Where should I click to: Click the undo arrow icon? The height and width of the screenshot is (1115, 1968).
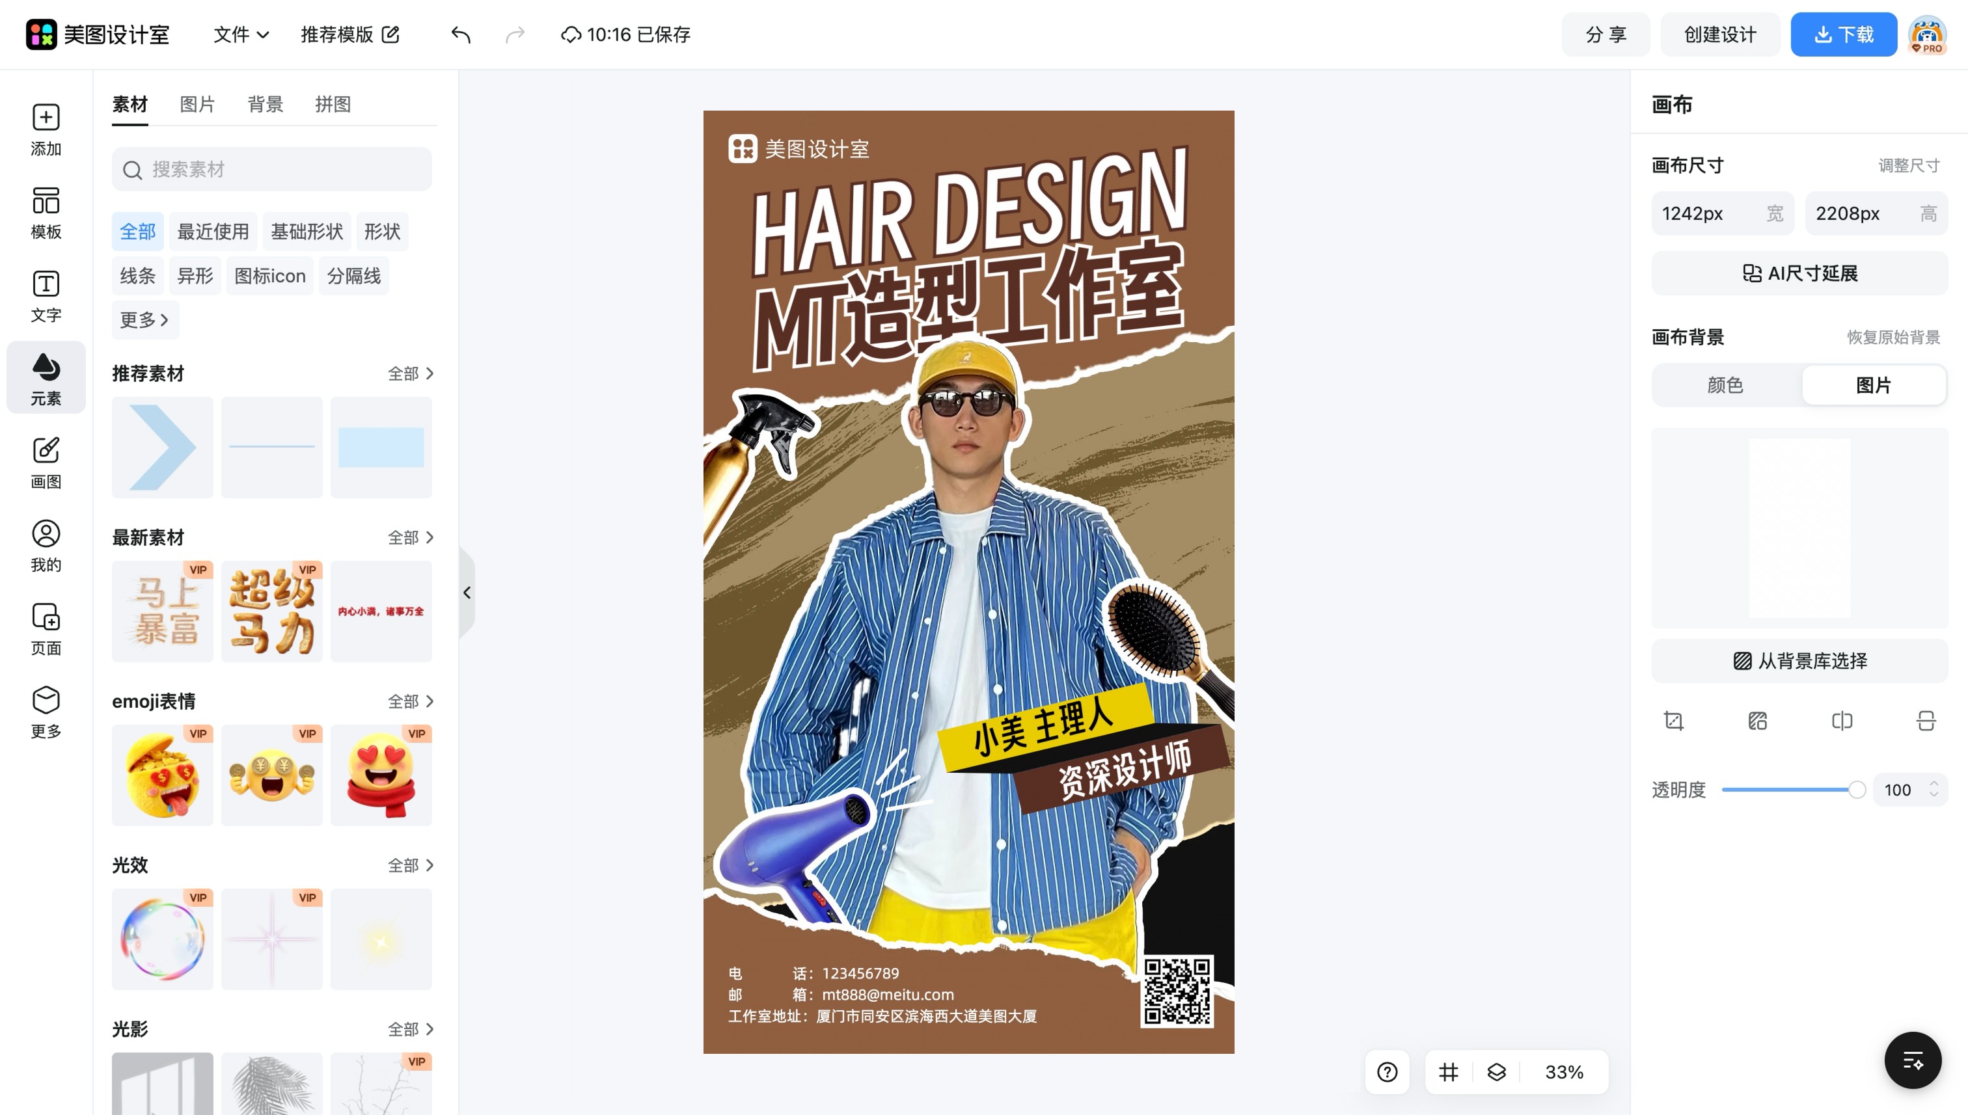tap(460, 34)
